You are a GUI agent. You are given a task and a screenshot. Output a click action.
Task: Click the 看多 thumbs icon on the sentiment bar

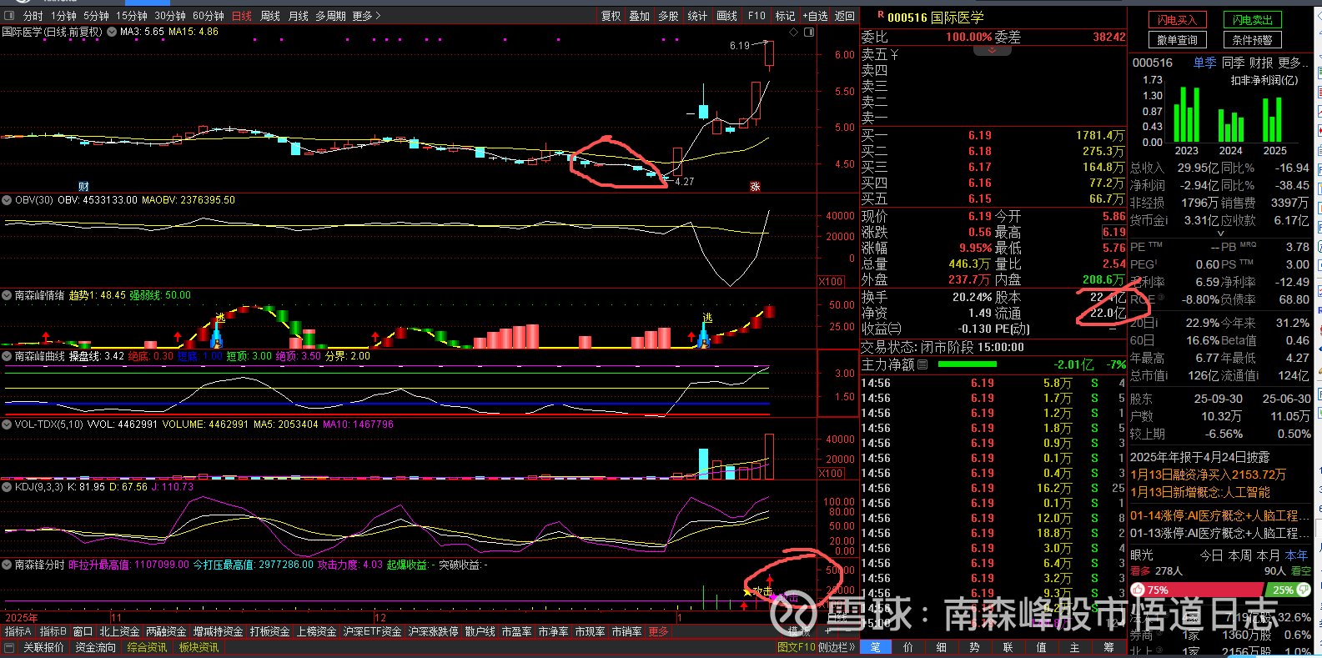tap(1139, 590)
